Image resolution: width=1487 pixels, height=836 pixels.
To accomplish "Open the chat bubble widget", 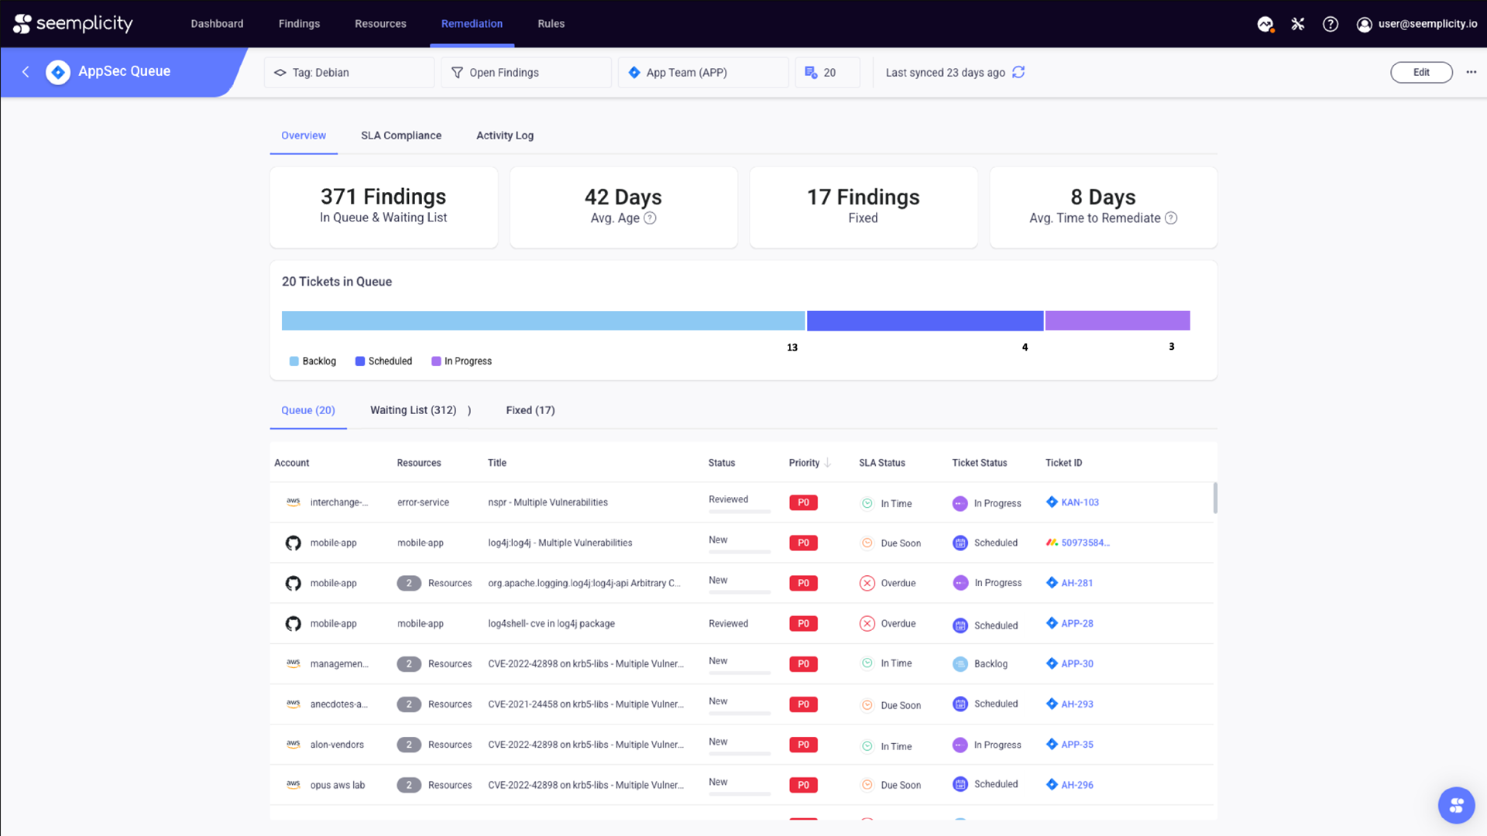I will [1456, 805].
